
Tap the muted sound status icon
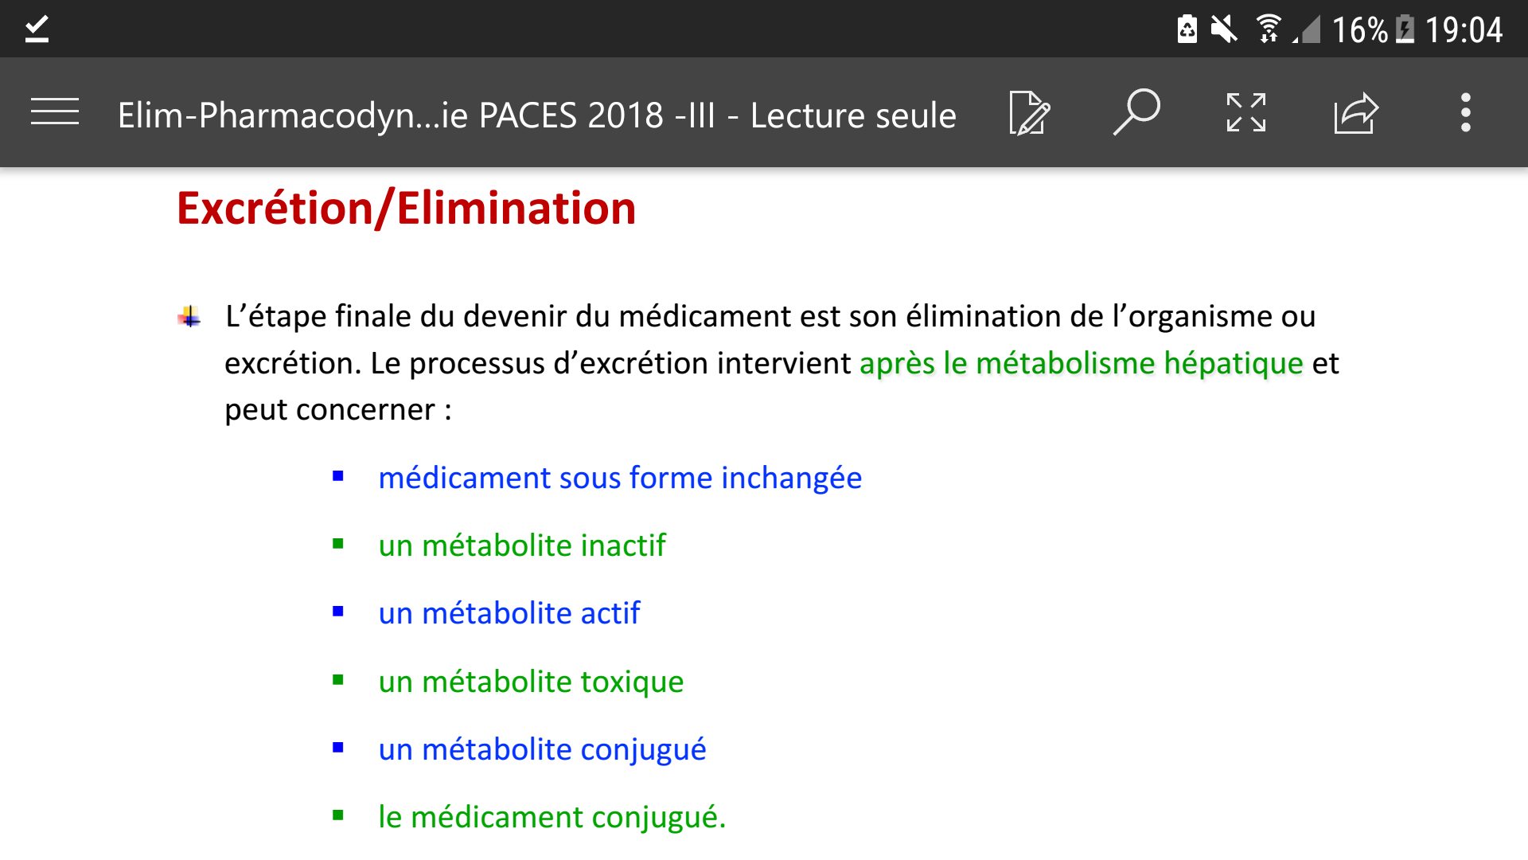point(1224,29)
